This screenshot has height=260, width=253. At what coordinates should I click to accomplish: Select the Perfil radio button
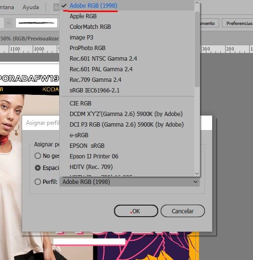[x=38, y=182]
